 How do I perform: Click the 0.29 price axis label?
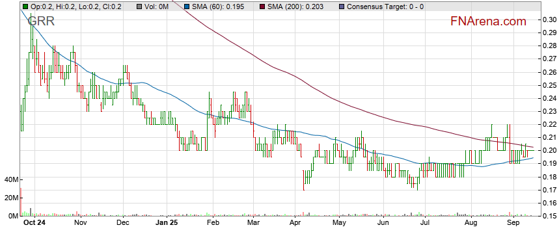(550, 33)
